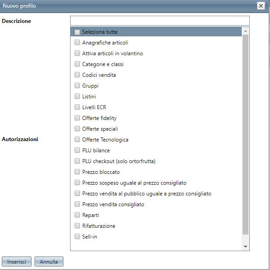
Task: Tick the Offerte fidelity checkbox
Action: (x=77, y=118)
